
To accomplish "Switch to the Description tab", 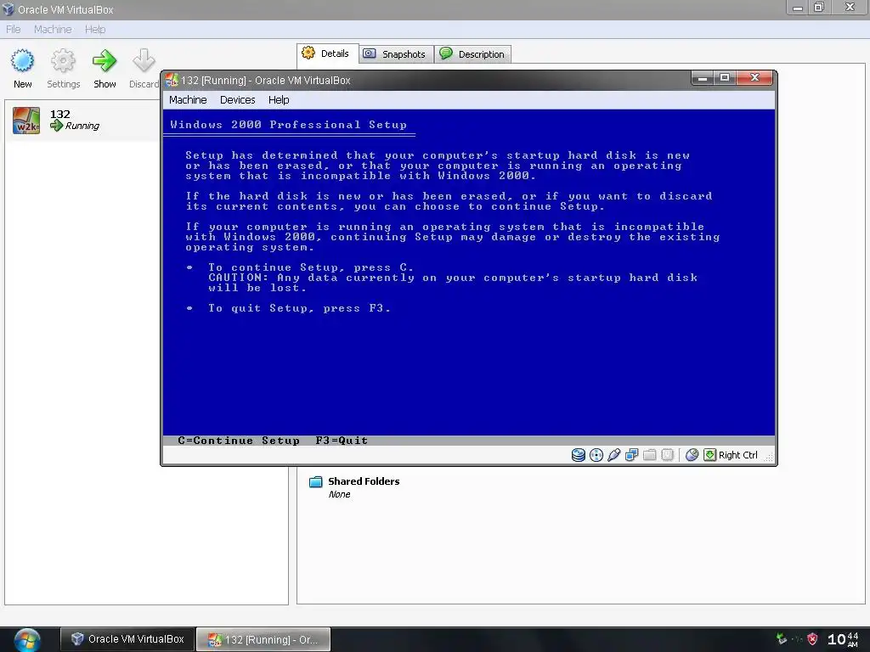I will pos(472,54).
